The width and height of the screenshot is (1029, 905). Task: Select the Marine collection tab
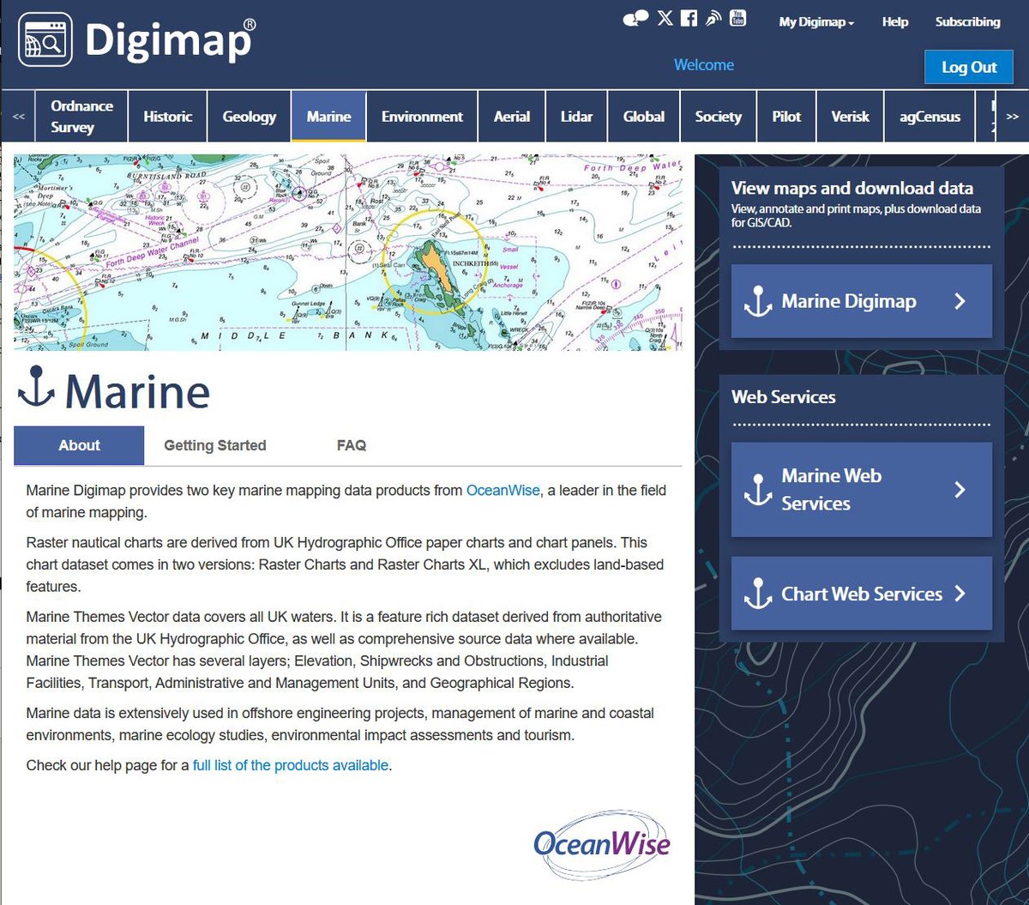328,117
